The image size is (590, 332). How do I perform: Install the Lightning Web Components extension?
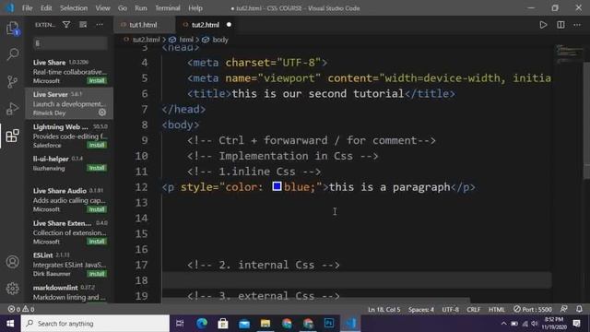[x=97, y=145]
